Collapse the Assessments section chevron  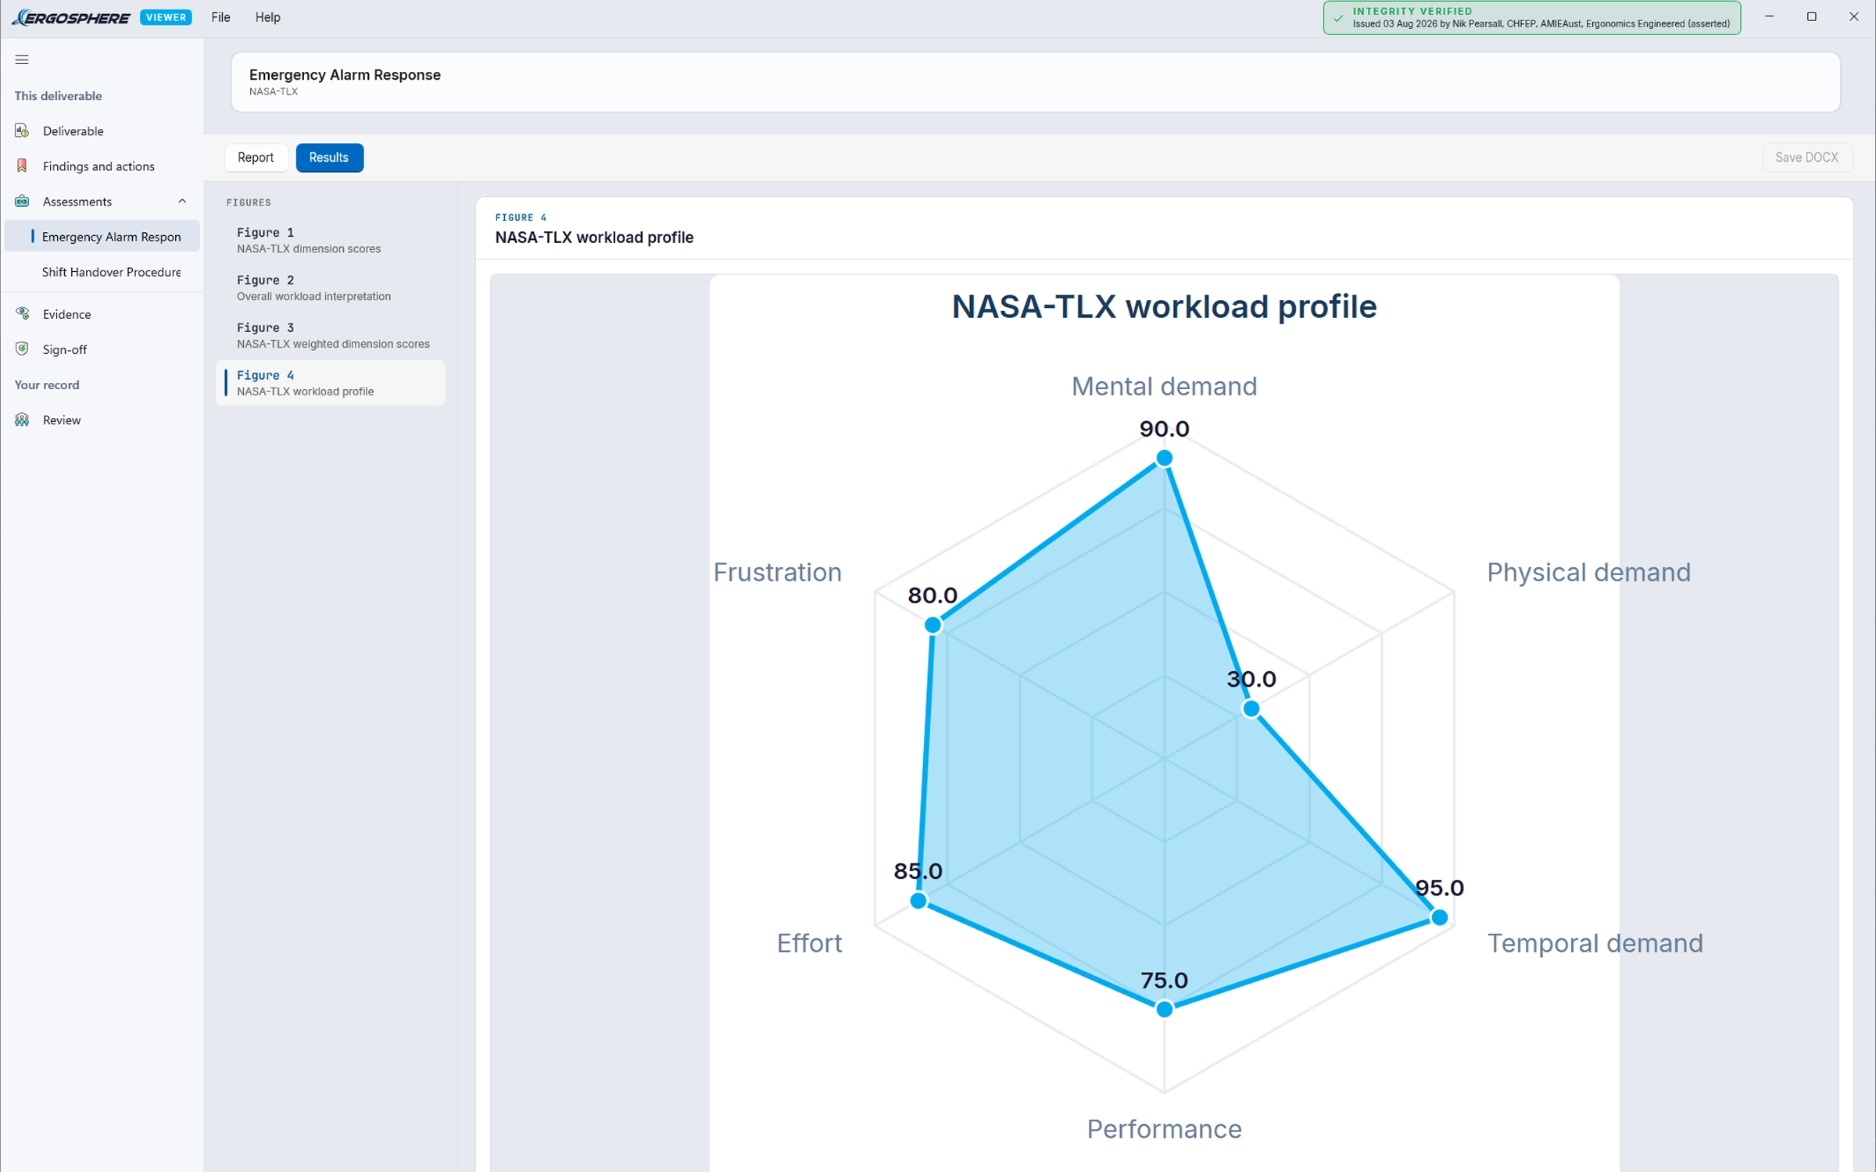182,201
